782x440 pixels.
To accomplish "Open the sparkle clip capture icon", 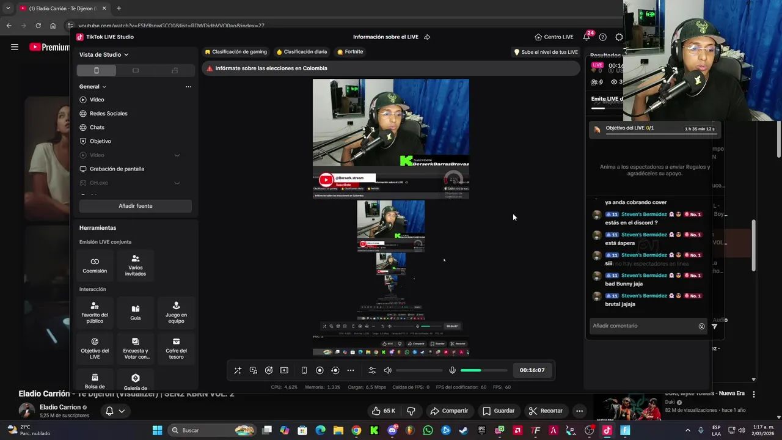I will coord(284,370).
